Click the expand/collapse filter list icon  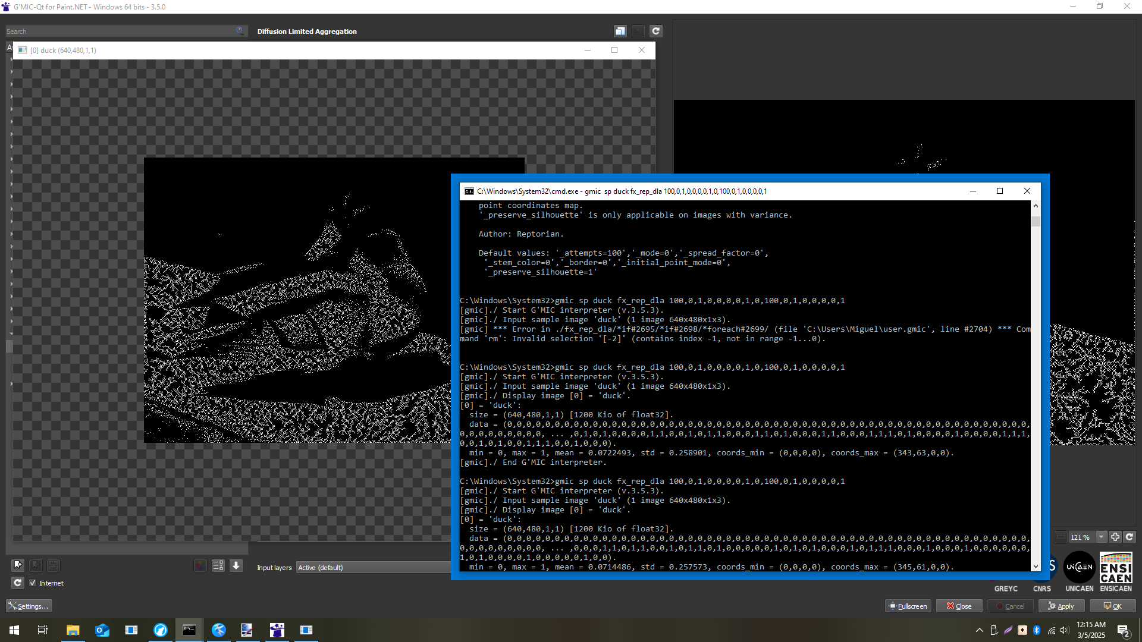click(218, 566)
